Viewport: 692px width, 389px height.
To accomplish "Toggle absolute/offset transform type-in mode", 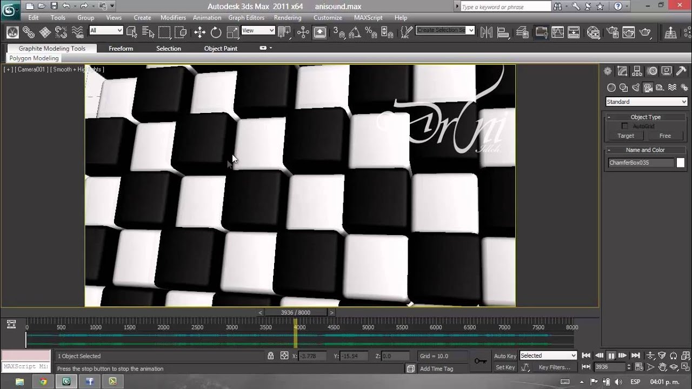I will pyautogui.click(x=284, y=356).
